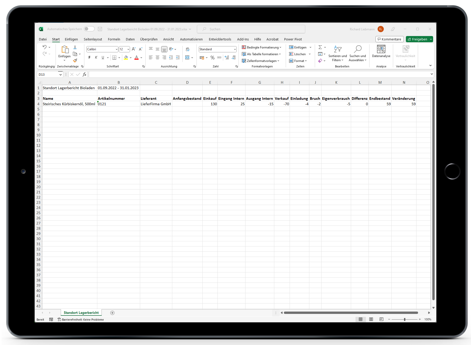Screen dimensions: 471x345
Task: Open the Formeln ribbon tab
Action: [x=114, y=39]
